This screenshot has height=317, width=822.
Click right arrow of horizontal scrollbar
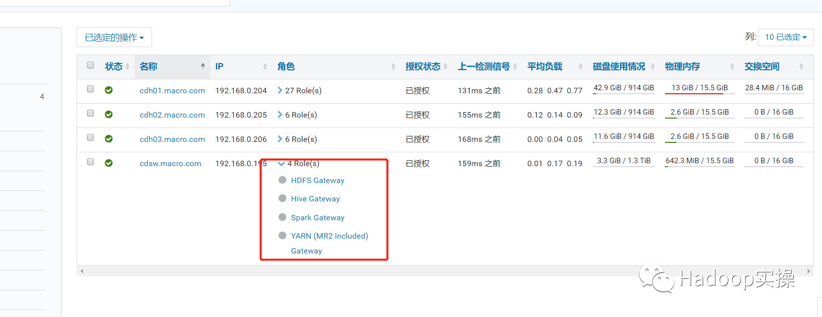coord(809,271)
